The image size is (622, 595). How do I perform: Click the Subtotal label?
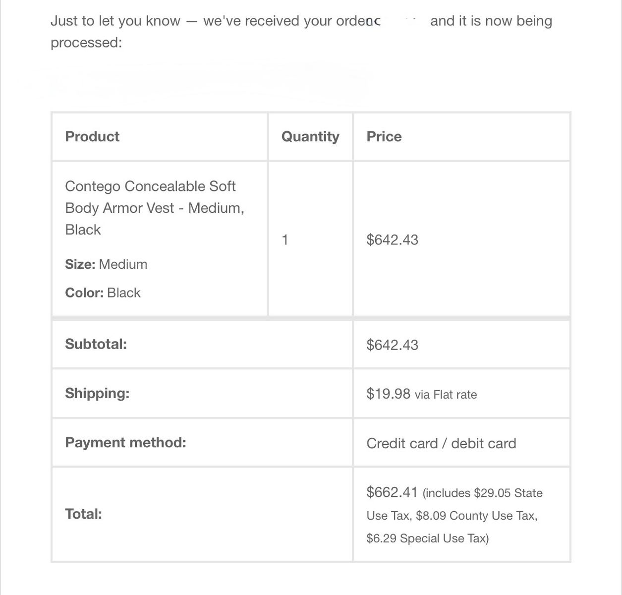point(96,344)
